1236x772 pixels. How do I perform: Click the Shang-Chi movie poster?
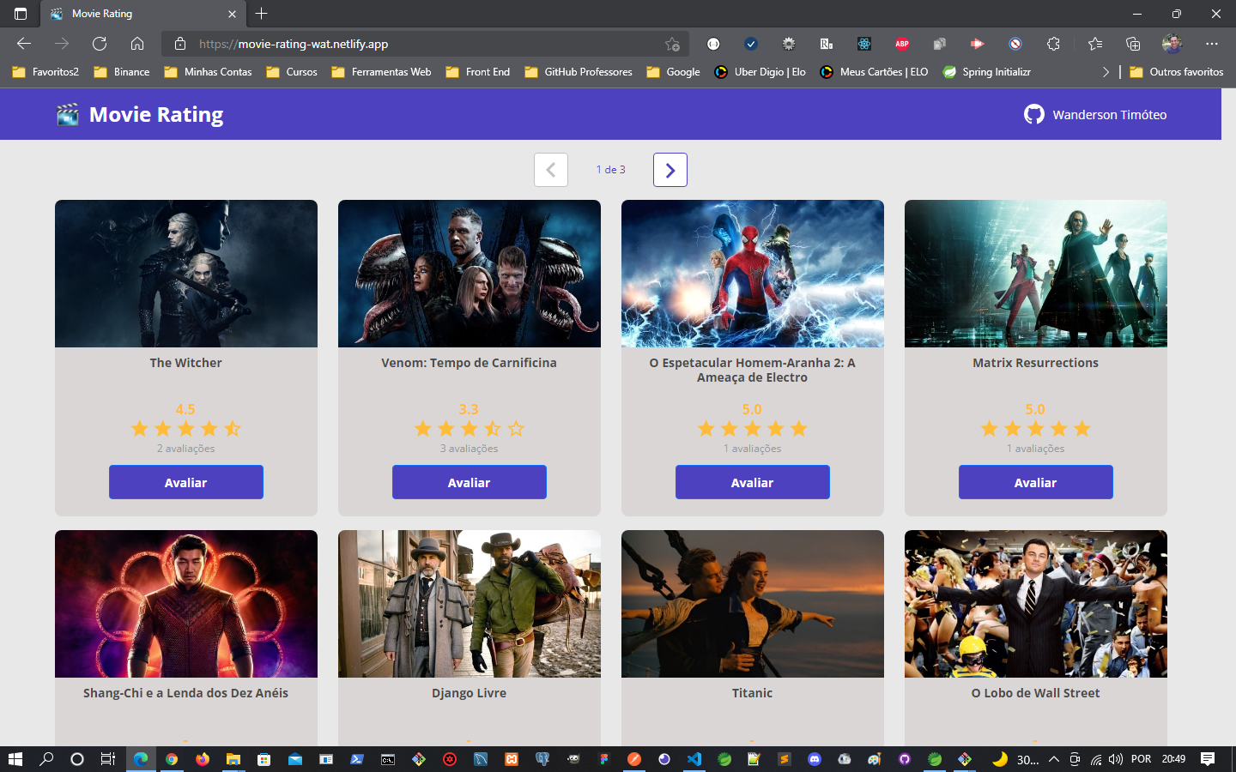coord(186,604)
